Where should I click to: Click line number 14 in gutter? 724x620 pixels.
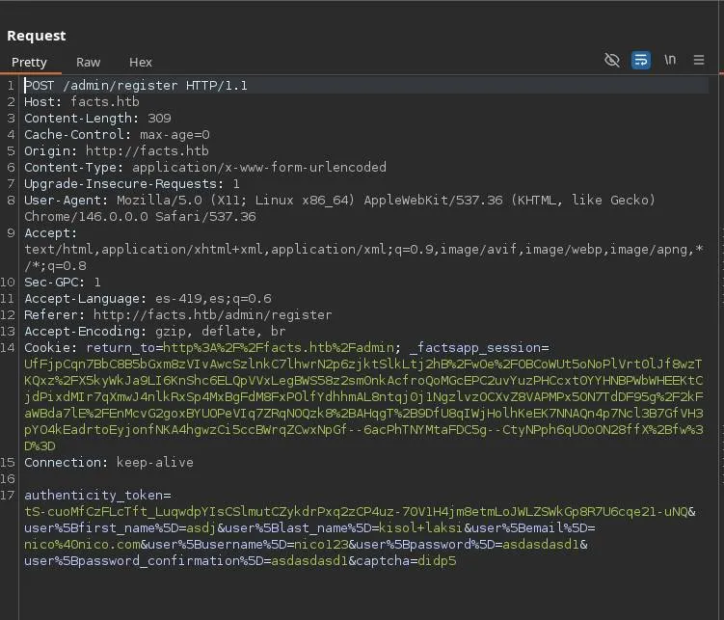[x=10, y=347]
